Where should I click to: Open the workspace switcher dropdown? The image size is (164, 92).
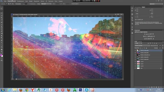coord(156,4)
